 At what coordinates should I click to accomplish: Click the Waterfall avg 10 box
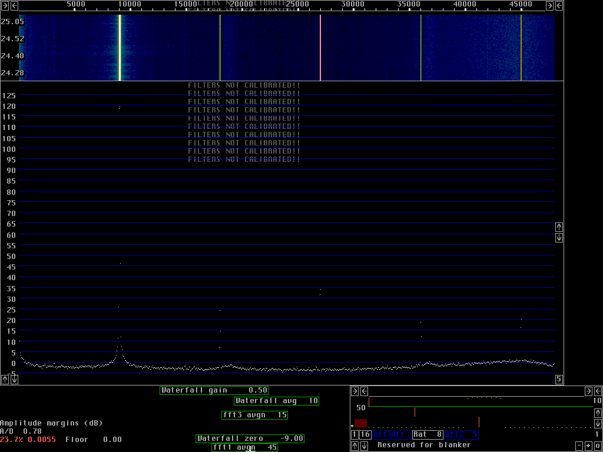point(277,401)
